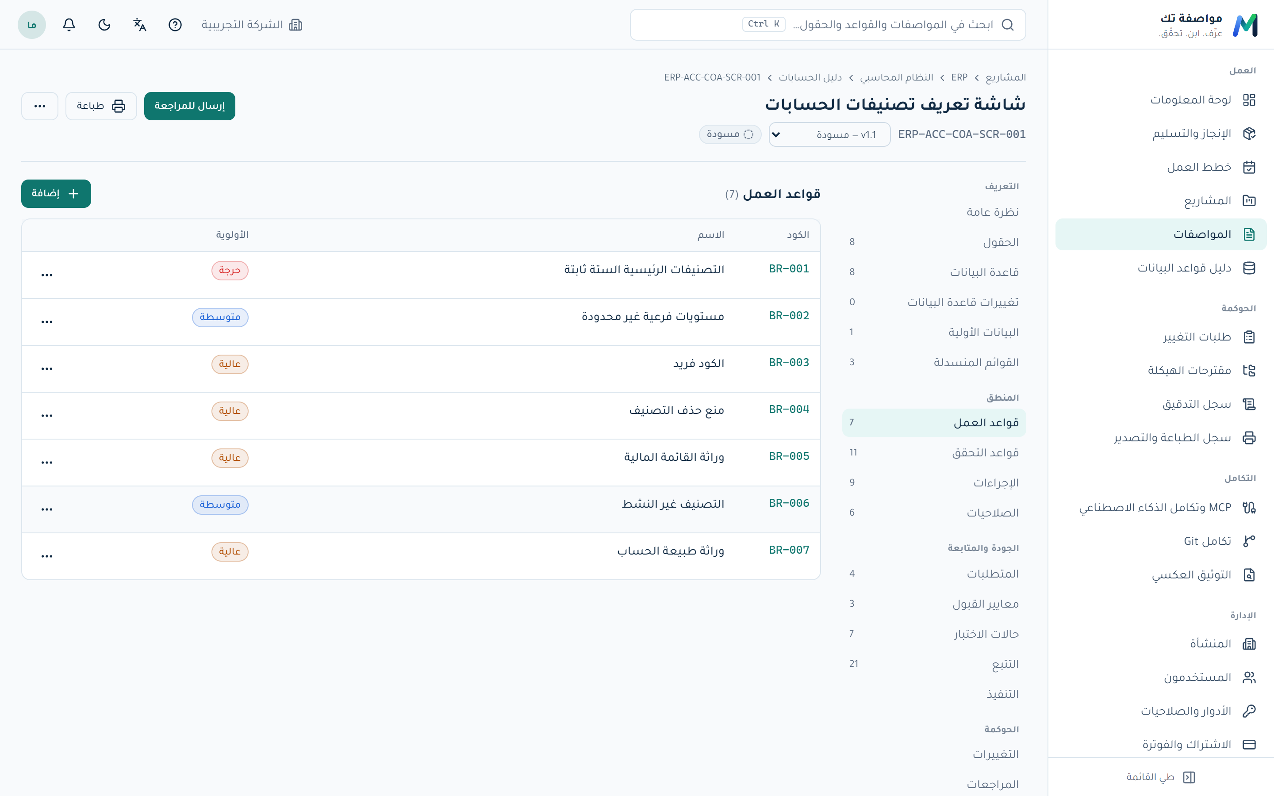Click the حرجة priority badge on BR-001
This screenshot has height=796, width=1274.
(x=230, y=271)
